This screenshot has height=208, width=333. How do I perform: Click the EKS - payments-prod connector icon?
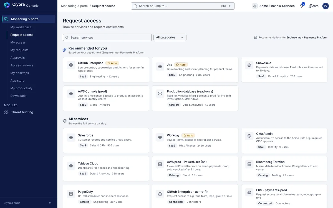[x=249, y=192]
